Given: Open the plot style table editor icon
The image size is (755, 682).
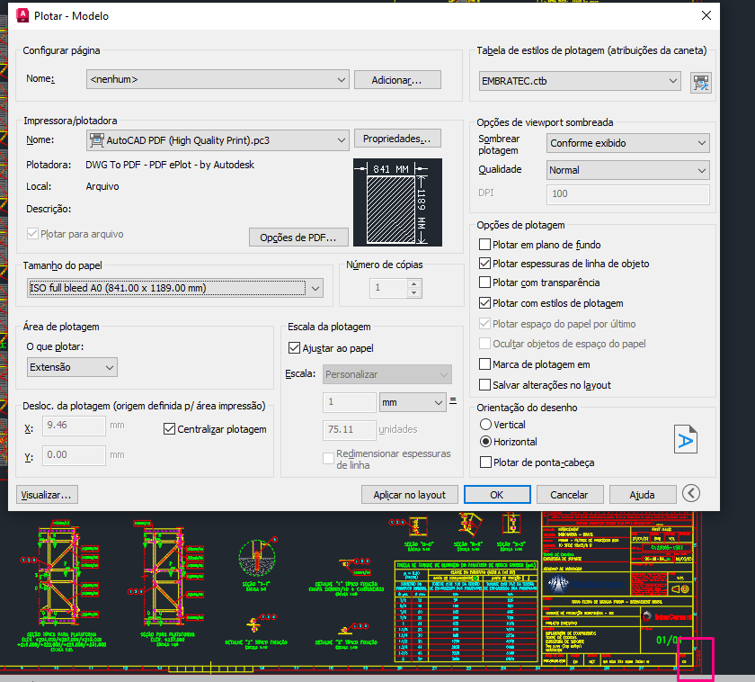Looking at the screenshot, I should click(x=700, y=83).
